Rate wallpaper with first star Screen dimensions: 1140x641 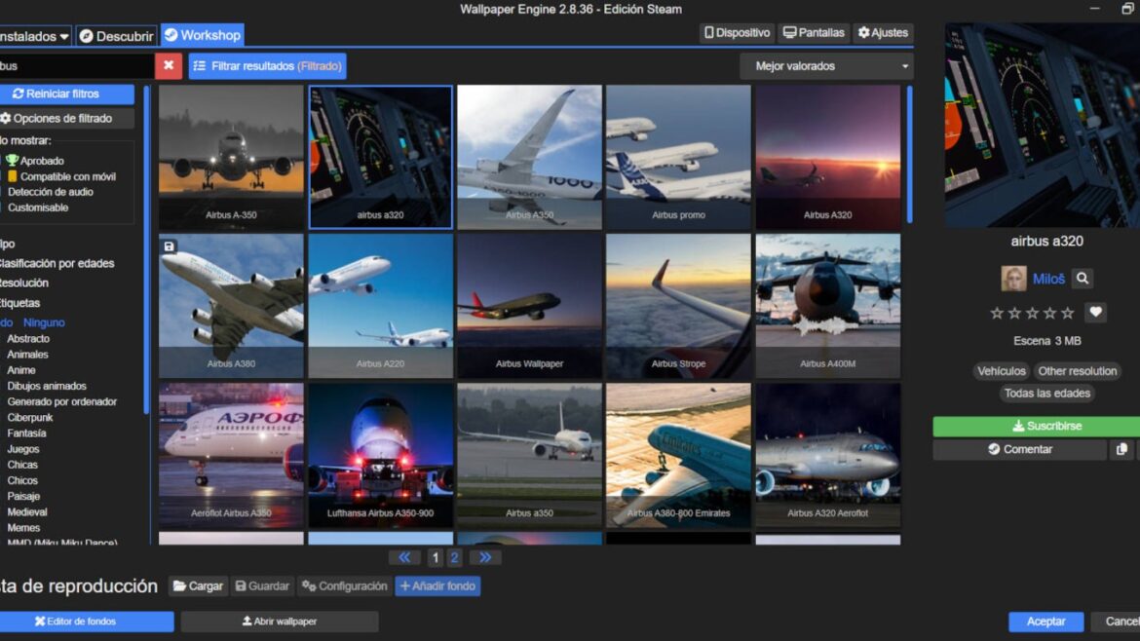tap(997, 314)
